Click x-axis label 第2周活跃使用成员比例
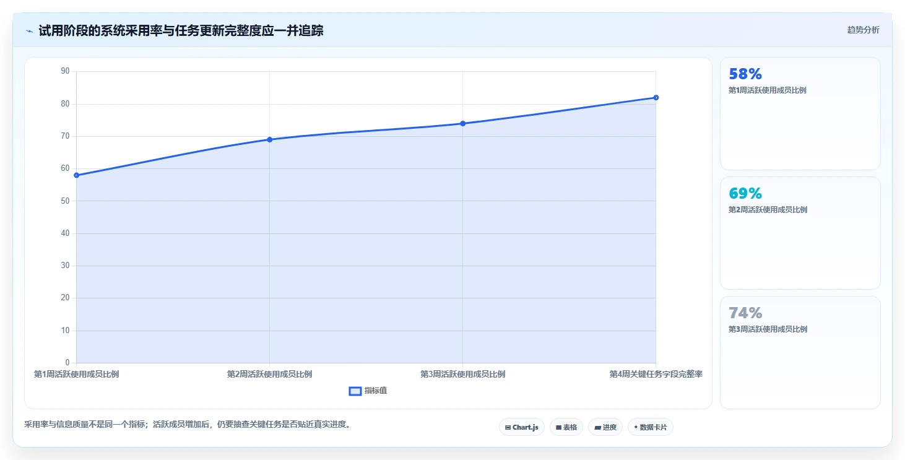The width and height of the screenshot is (905, 460). tap(269, 374)
